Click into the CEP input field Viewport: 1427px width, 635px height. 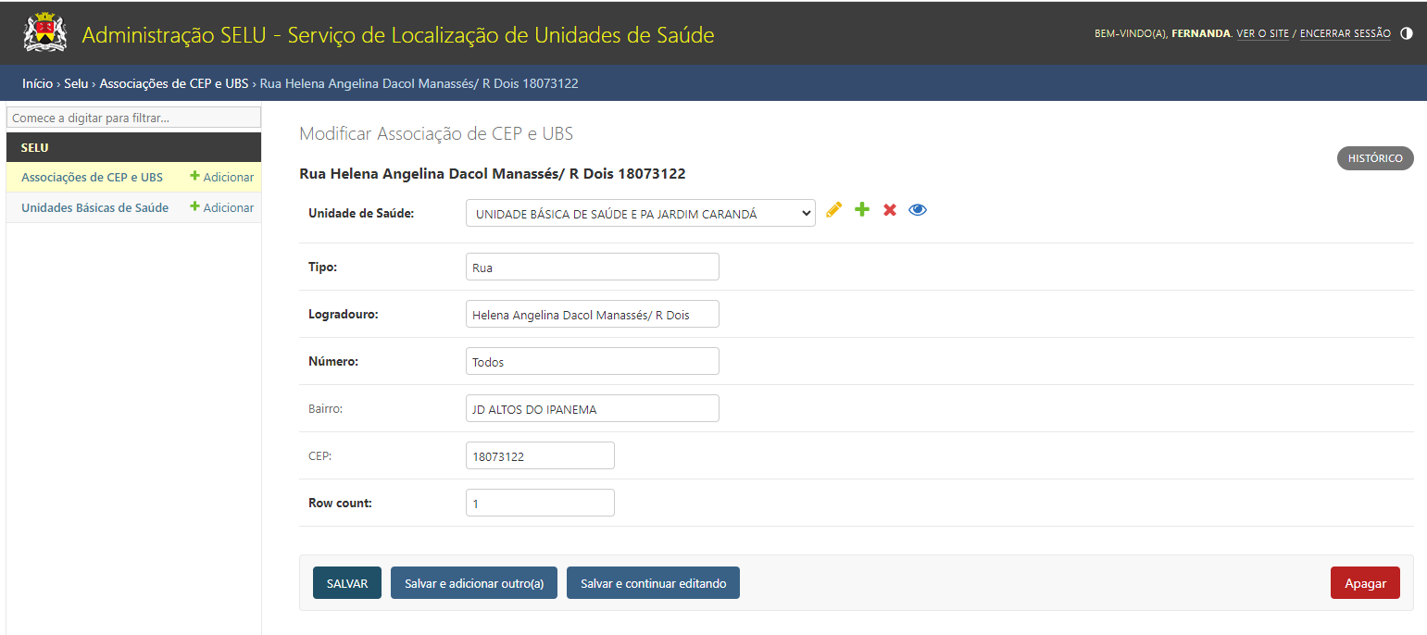540,455
